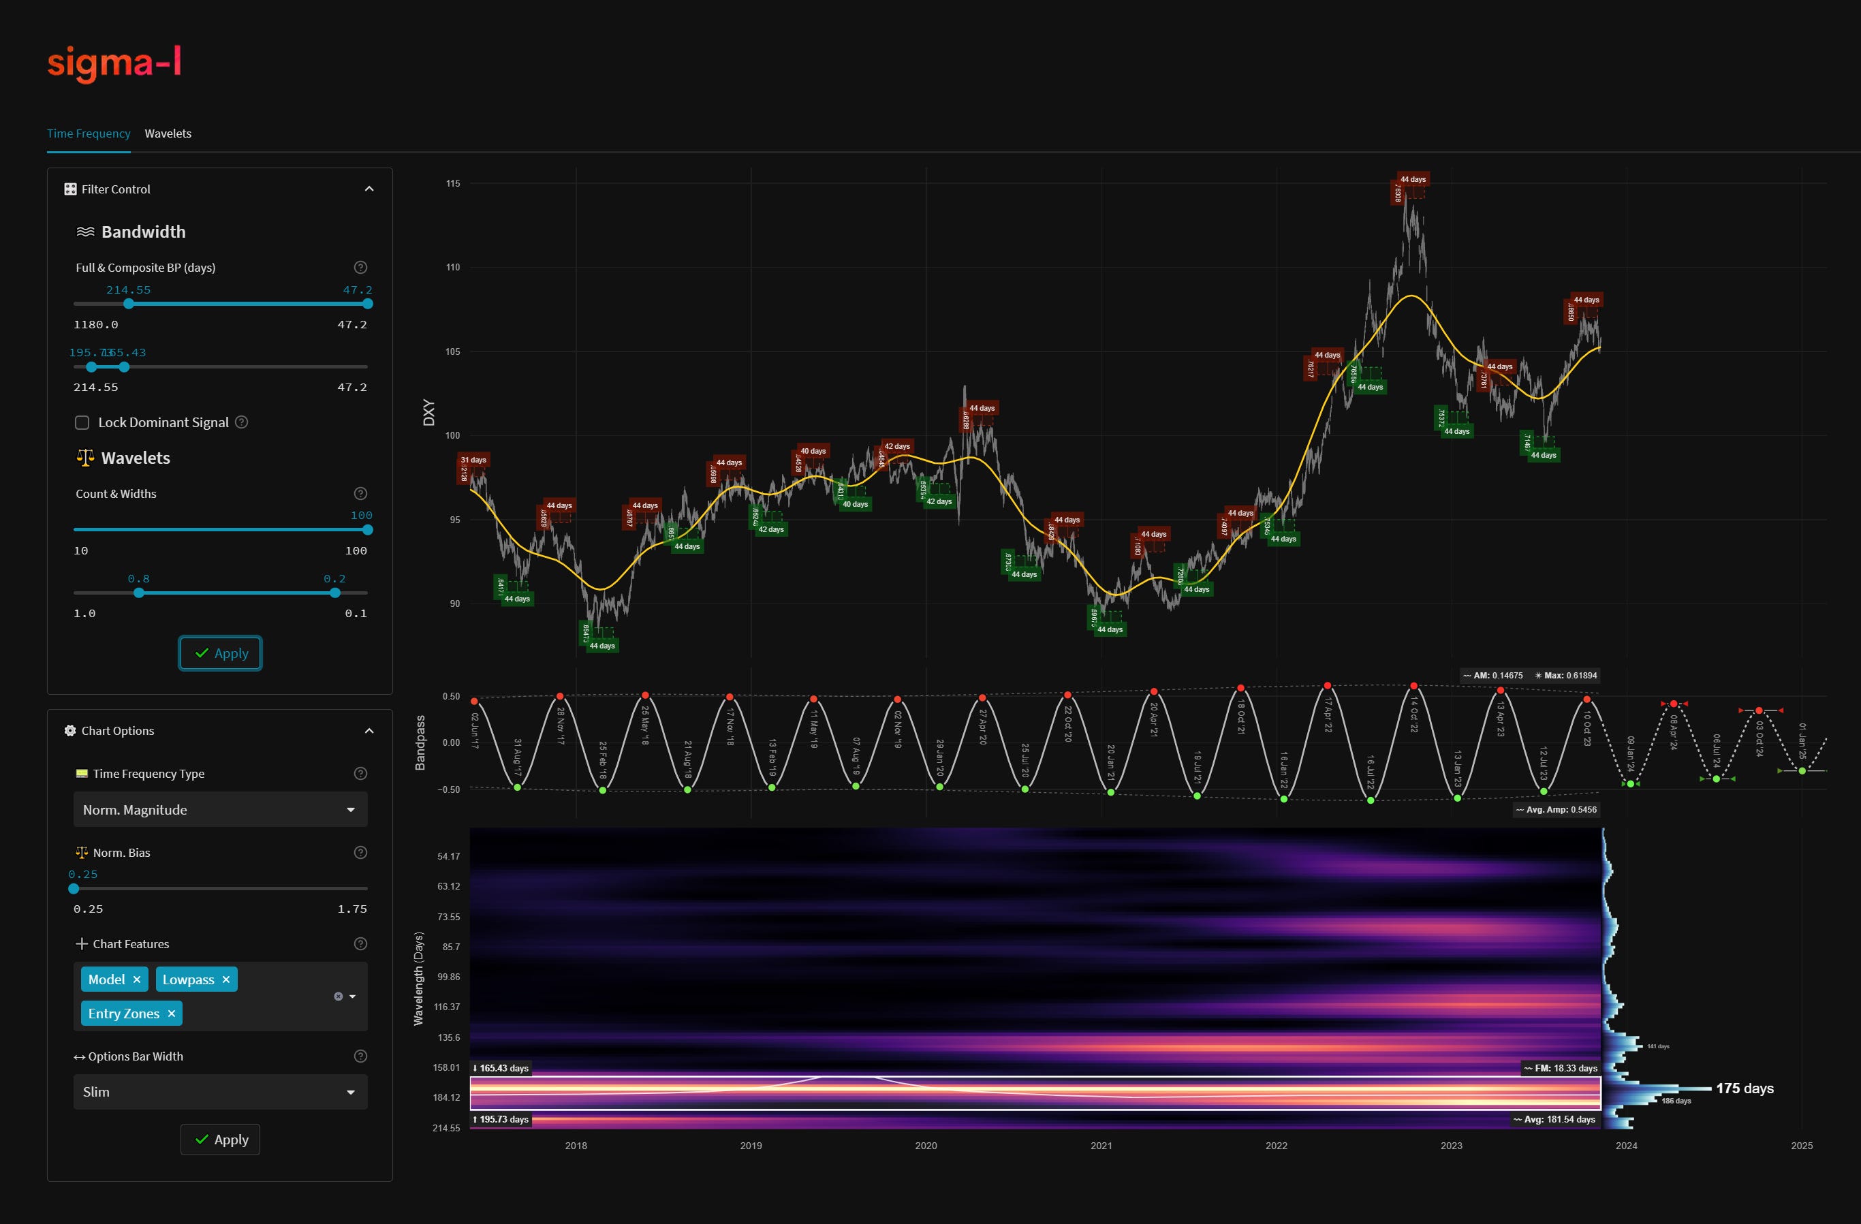
Task: Open help for Chart Features
Action: 360,944
